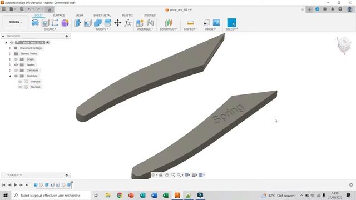Toggle visibility of Bodies folder

click(x=16, y=65)
